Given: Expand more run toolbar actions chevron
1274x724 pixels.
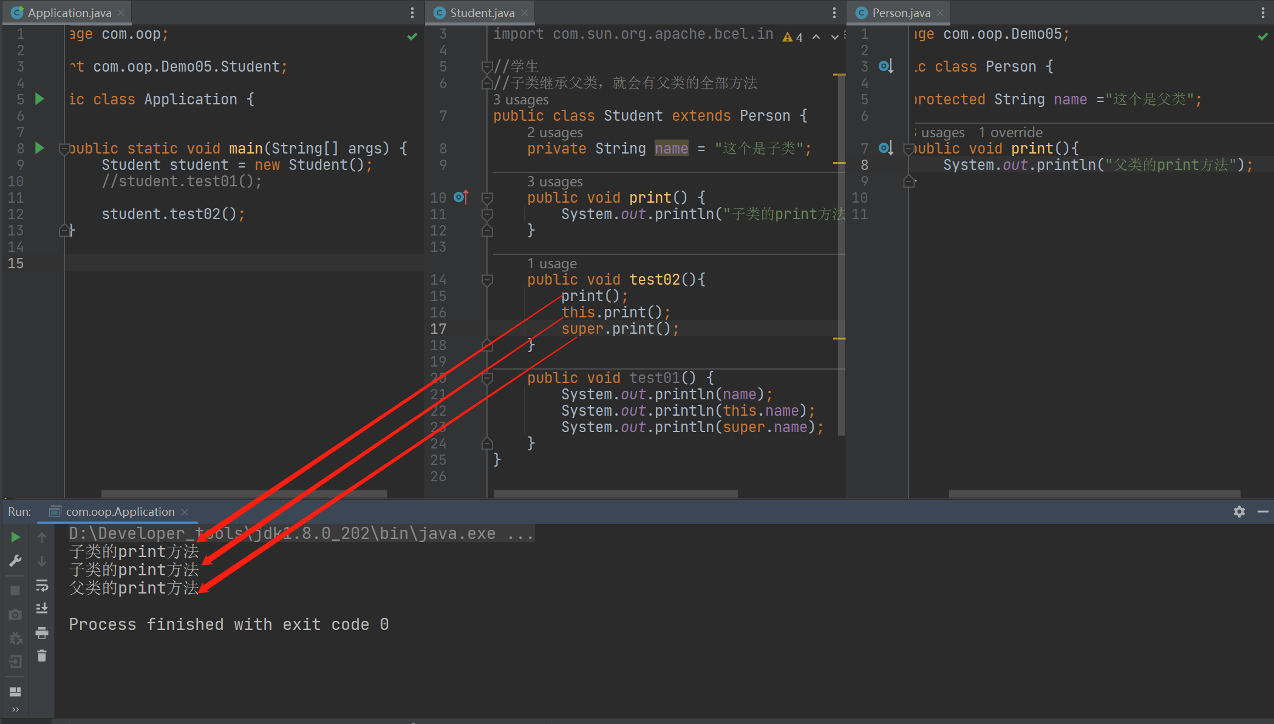Looking at the screenshot, I should [16, 709].
